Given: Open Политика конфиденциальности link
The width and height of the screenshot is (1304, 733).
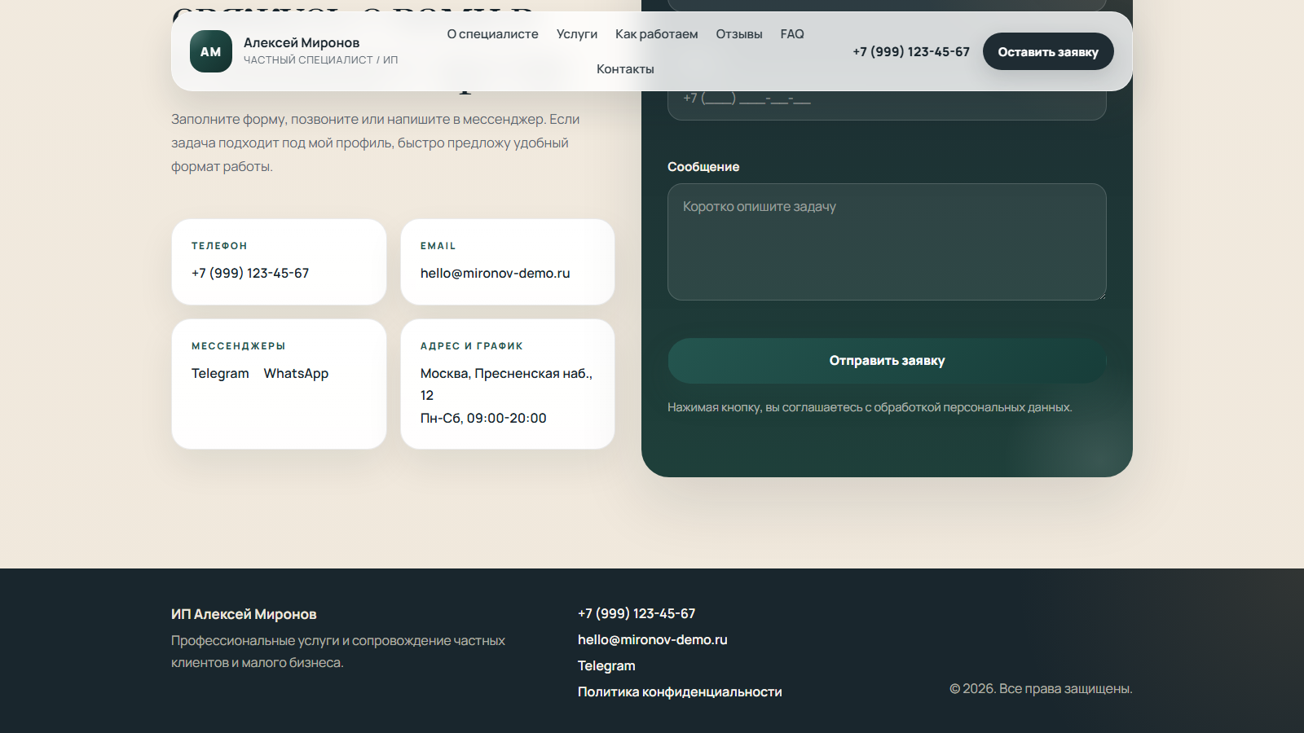Looking at the screenshot, I should coord(680,691).
